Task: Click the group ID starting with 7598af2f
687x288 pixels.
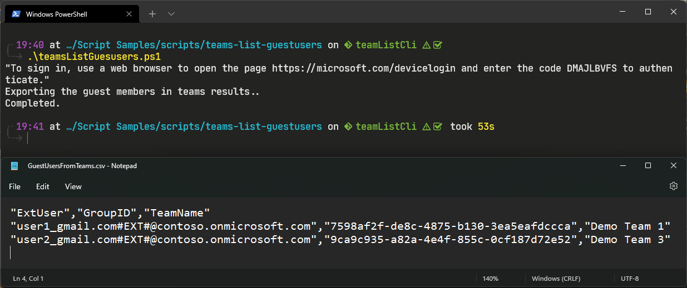Action: [x=451, y=226]
